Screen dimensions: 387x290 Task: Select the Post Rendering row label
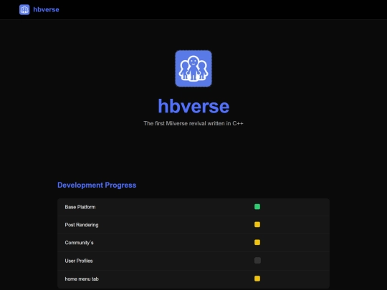click(82, 225)
